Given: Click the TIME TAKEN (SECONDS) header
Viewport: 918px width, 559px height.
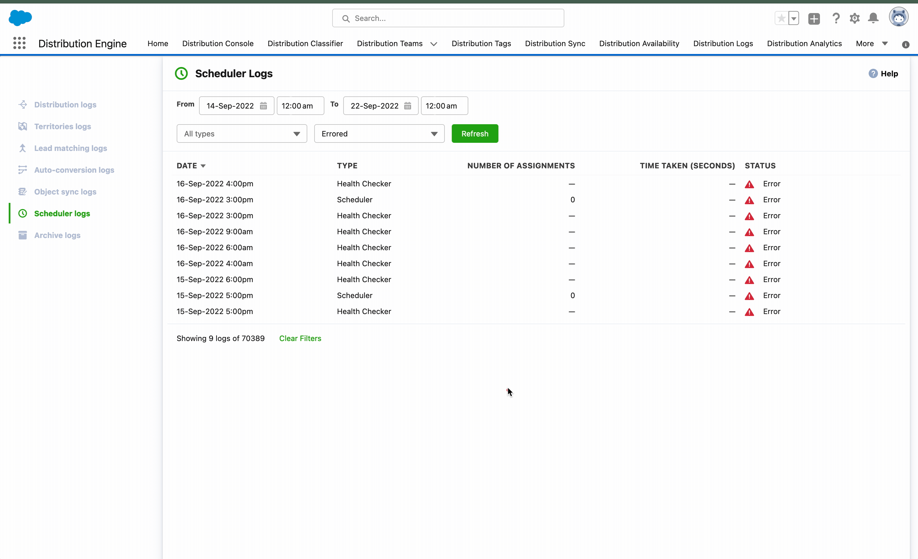Looking at the screenshot, I should tap(687, 166).
